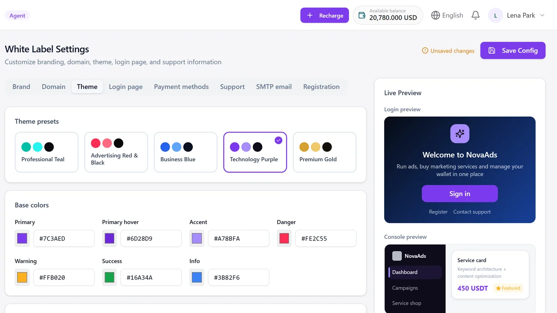Click the wallet icon beside available balance
The image size is (557, 313).
coord(362,15)
